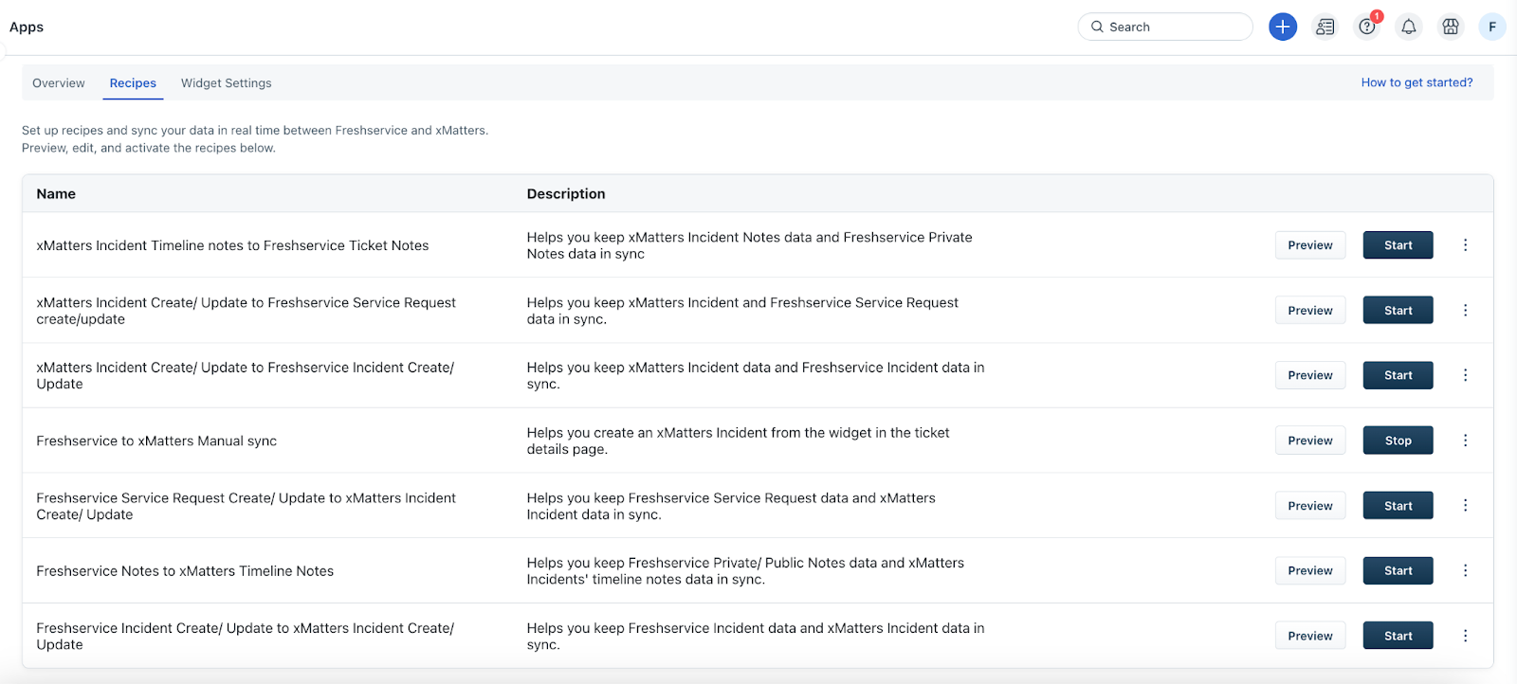Start the Freshservice Notes to xMatters Timeline Notes recipe
The height and width of the screenshot is (684, 1517).
click(x=1398, y=570)
